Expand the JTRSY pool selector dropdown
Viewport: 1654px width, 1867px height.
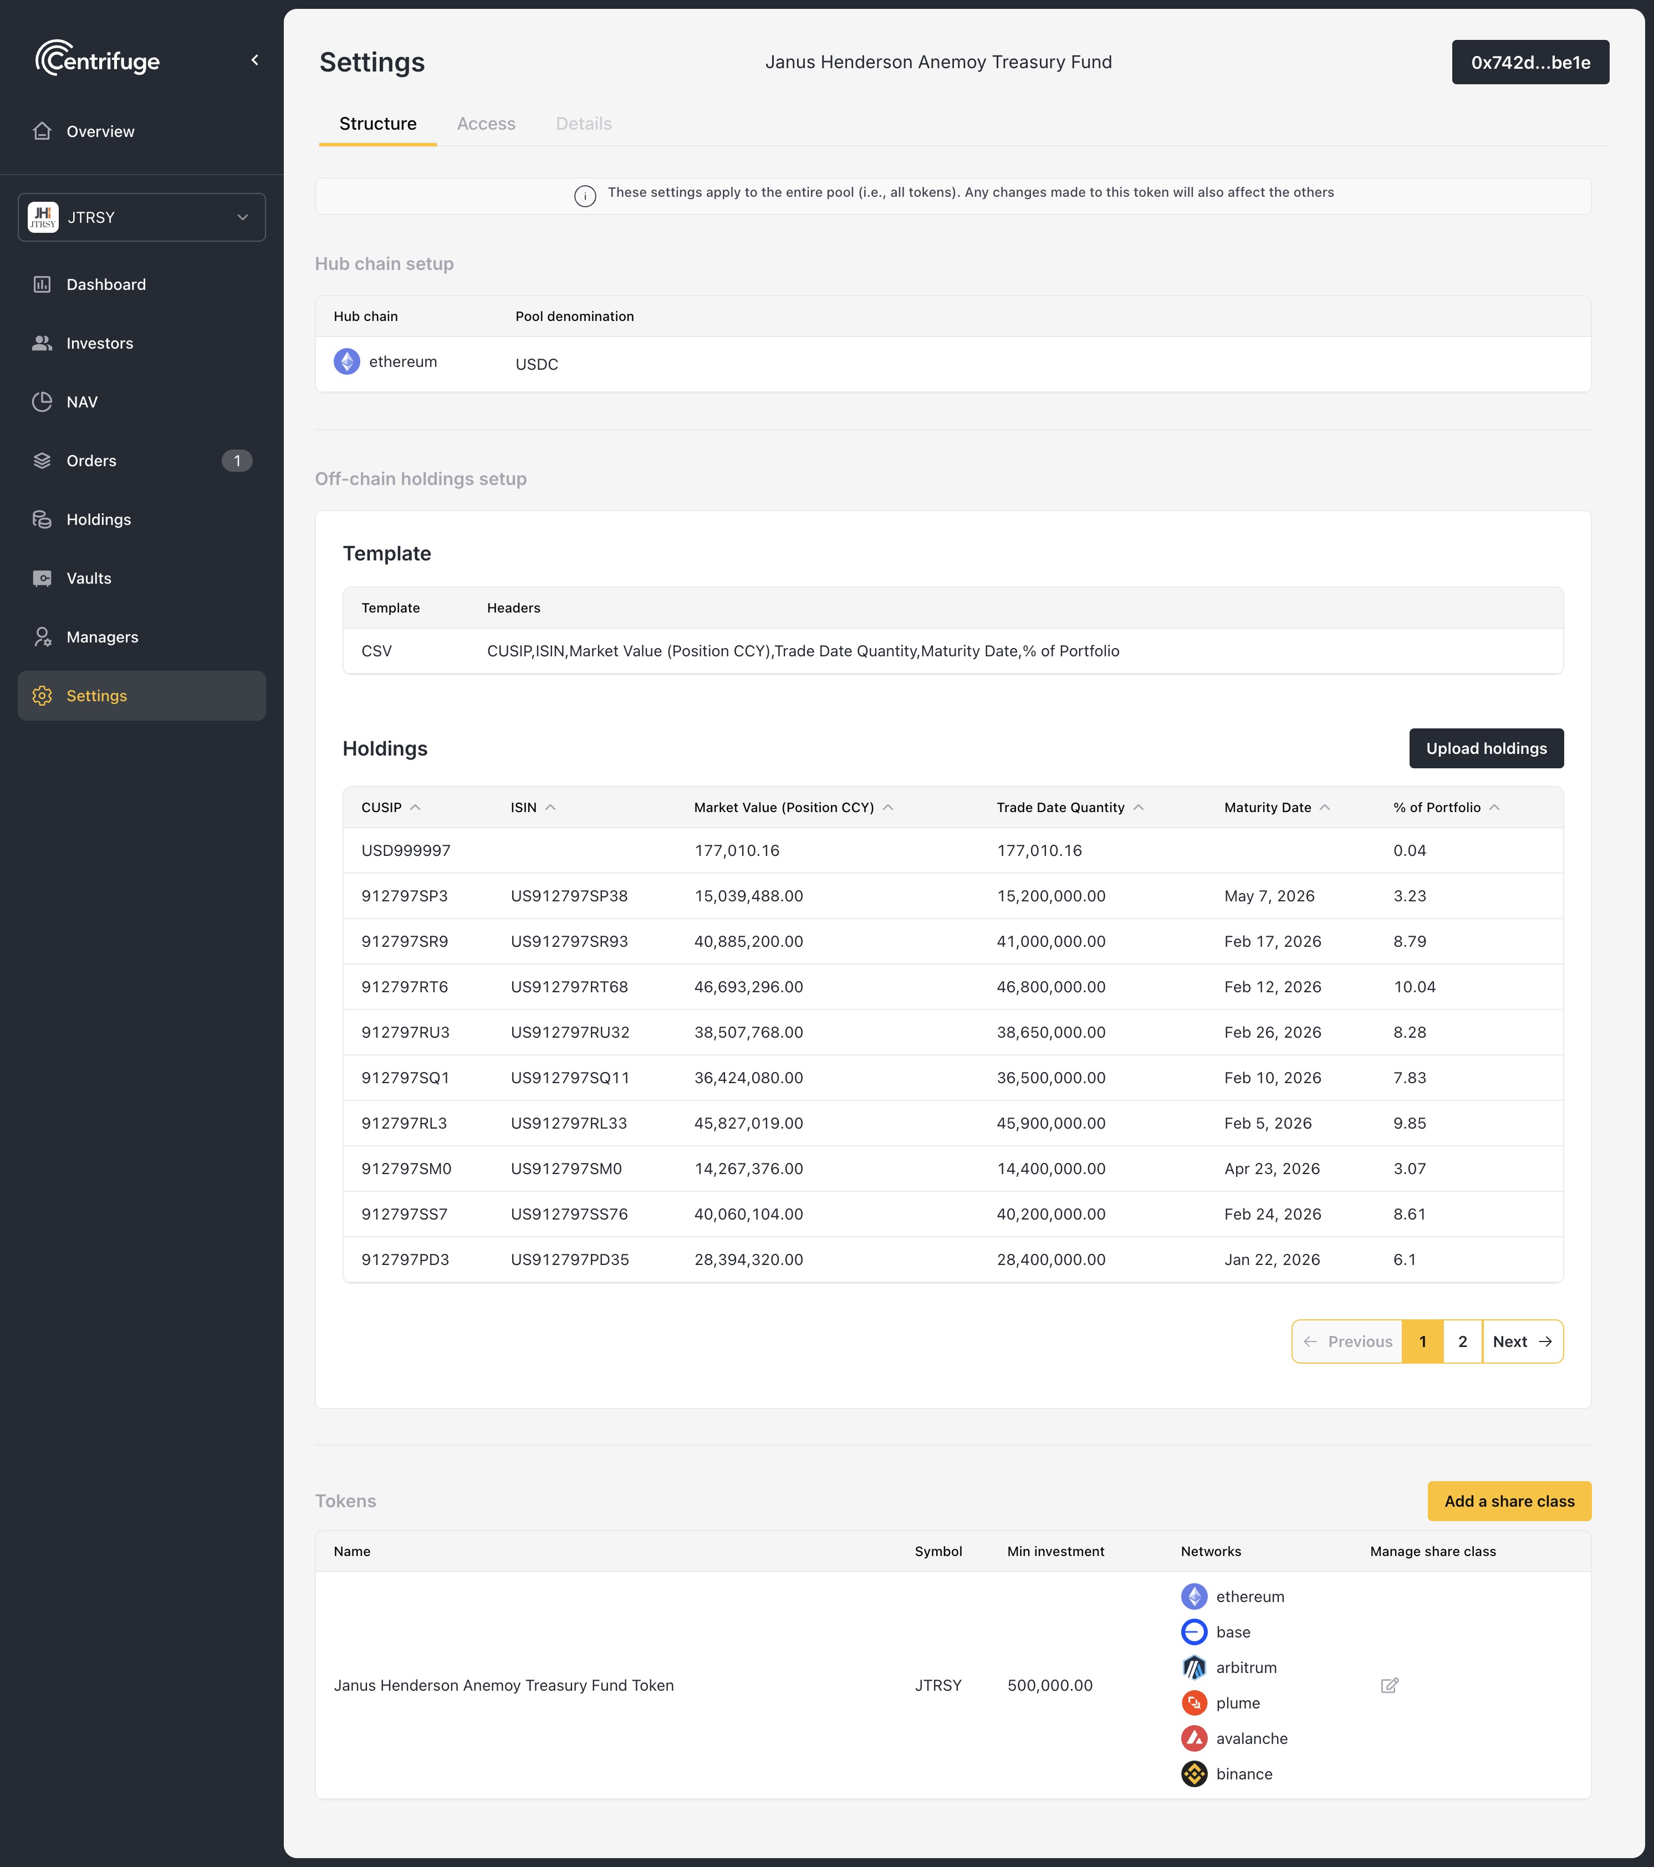tap(141, 217)
